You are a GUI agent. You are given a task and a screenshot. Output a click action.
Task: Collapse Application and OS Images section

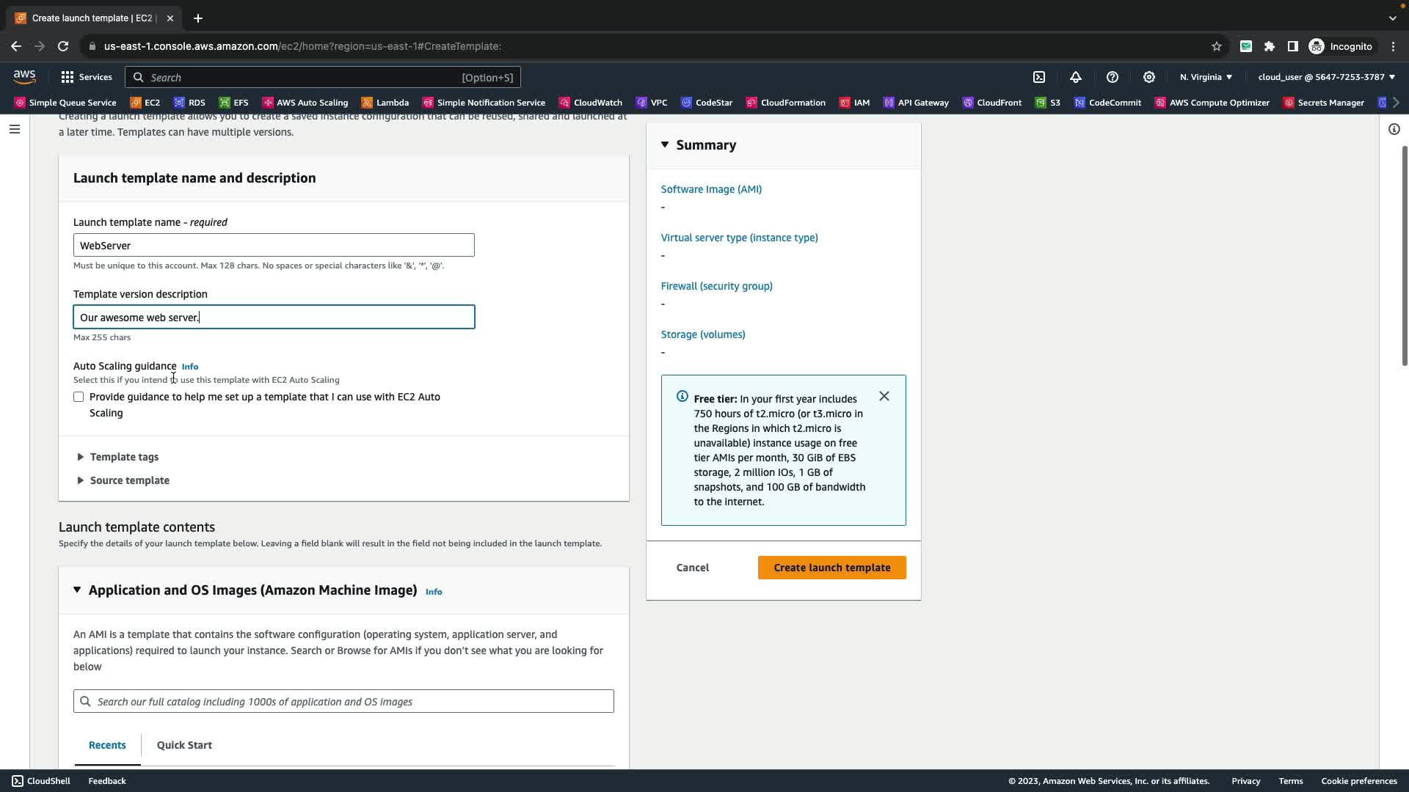pyautogui.click(x=77, y=590)
